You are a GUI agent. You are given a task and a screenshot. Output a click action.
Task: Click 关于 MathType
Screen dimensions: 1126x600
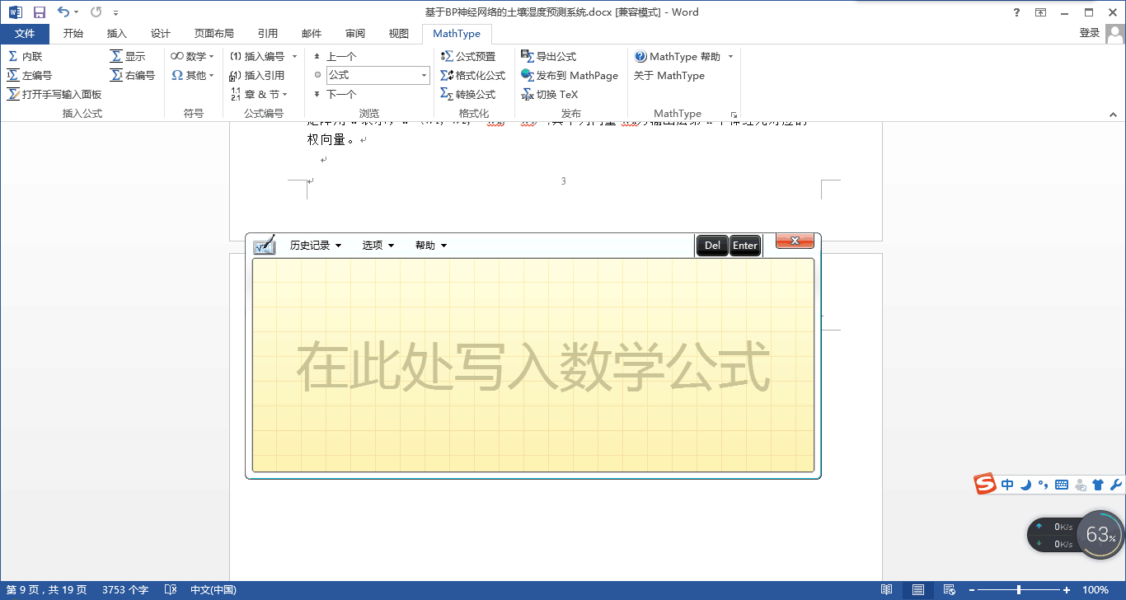669,75
